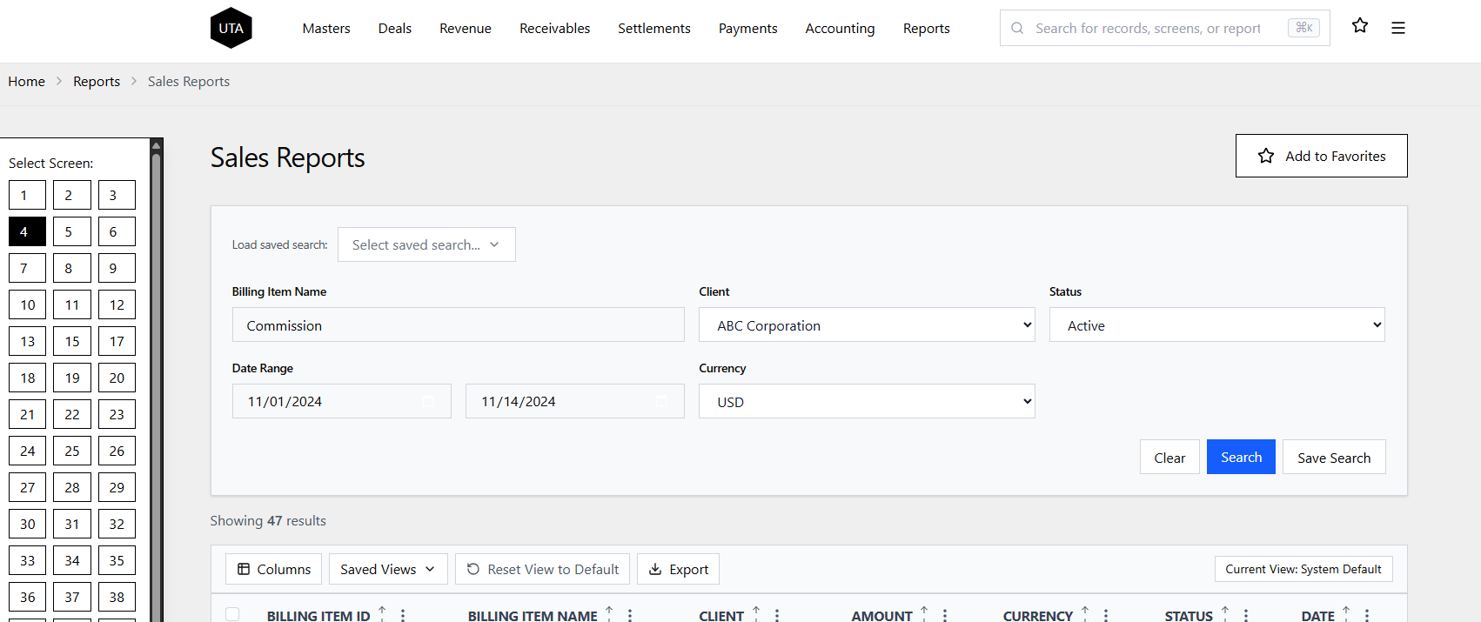The width and height of the screenshot is (1481, 622).
Task: Open Client column kebab menu
Action: coord(777,615)
